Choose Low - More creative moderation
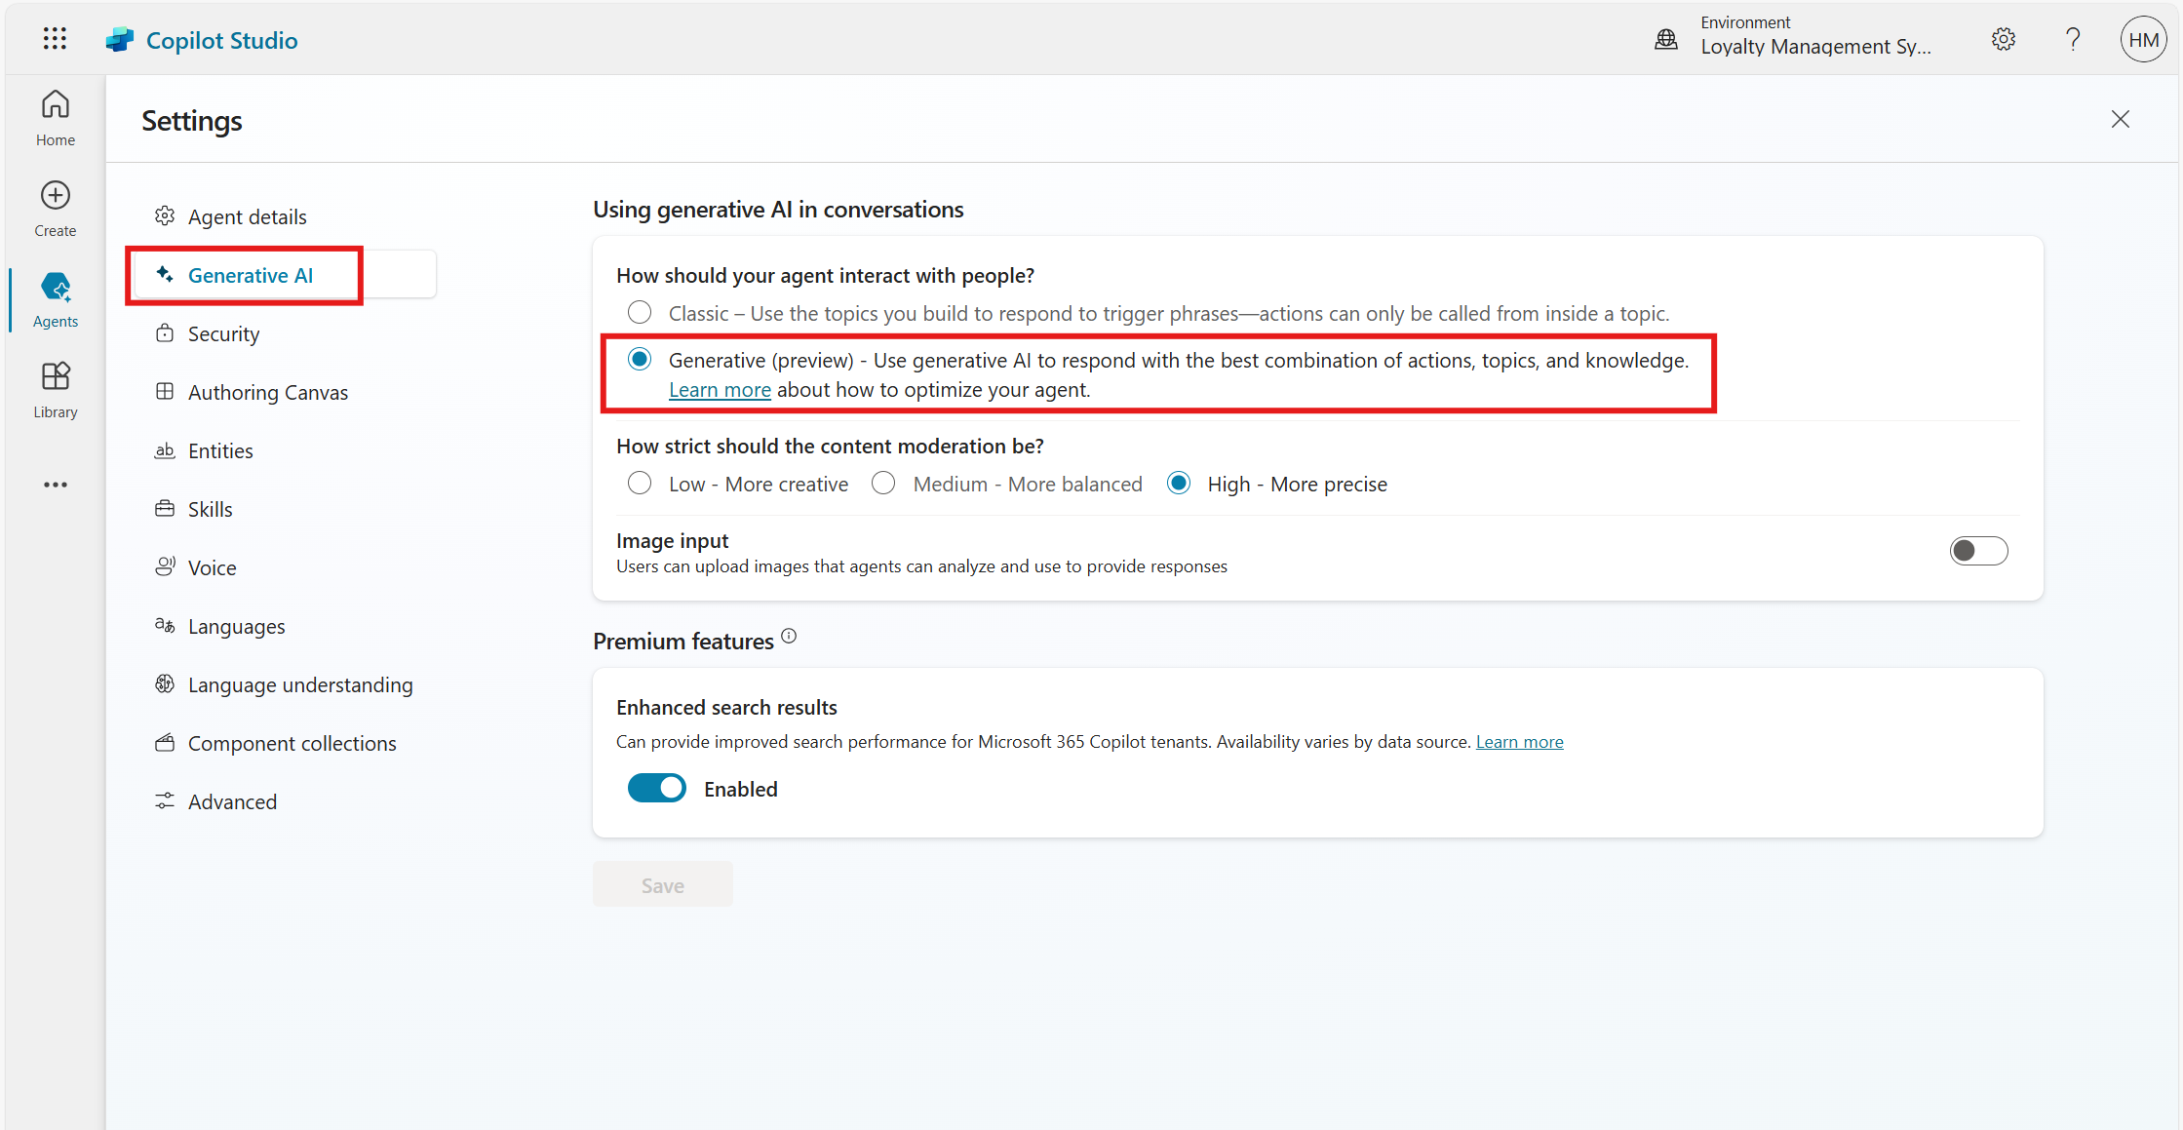 [x=640, y=484]
